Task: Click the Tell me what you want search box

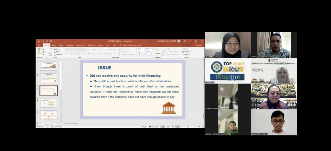Action: [x=130, y=45]
